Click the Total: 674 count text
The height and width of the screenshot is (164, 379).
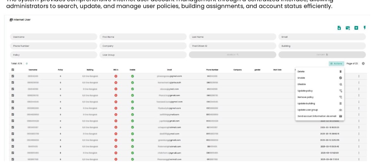[16, 63]
